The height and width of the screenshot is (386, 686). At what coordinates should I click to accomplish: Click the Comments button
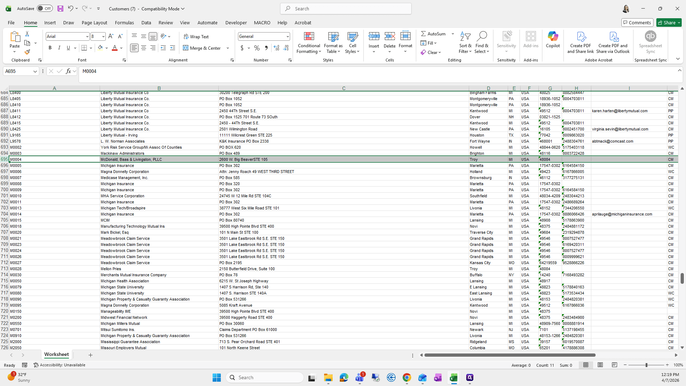pyautogui.click(x=637, y=23)
